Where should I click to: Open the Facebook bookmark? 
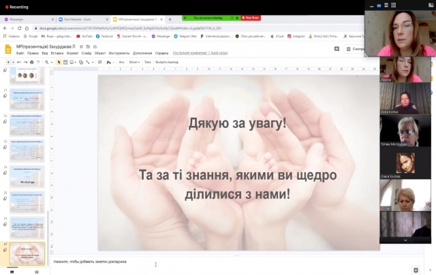(x=104, y=36)
